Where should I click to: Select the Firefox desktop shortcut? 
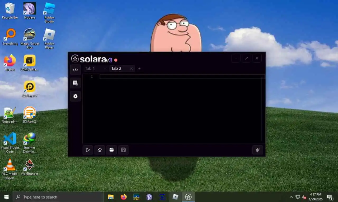click(x=10, y=63)
